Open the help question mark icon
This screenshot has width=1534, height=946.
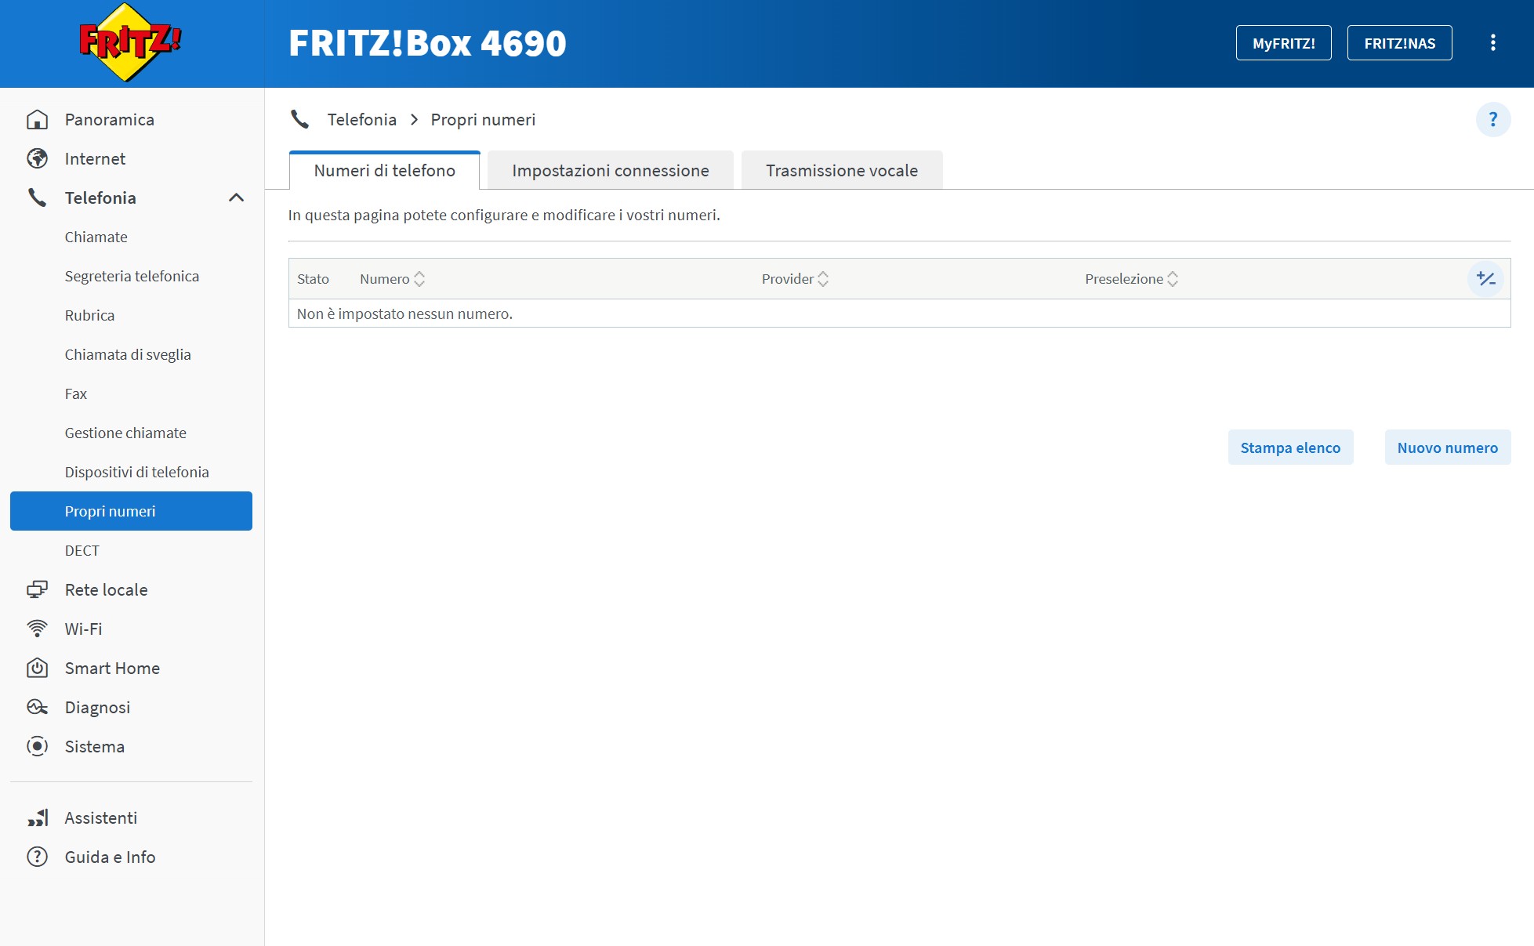click(x=1492, y=120)
